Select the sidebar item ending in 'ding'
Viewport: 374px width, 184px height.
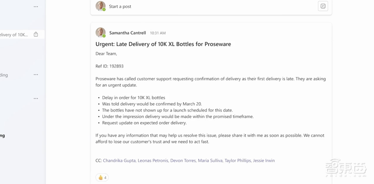[x=4, y=75]
